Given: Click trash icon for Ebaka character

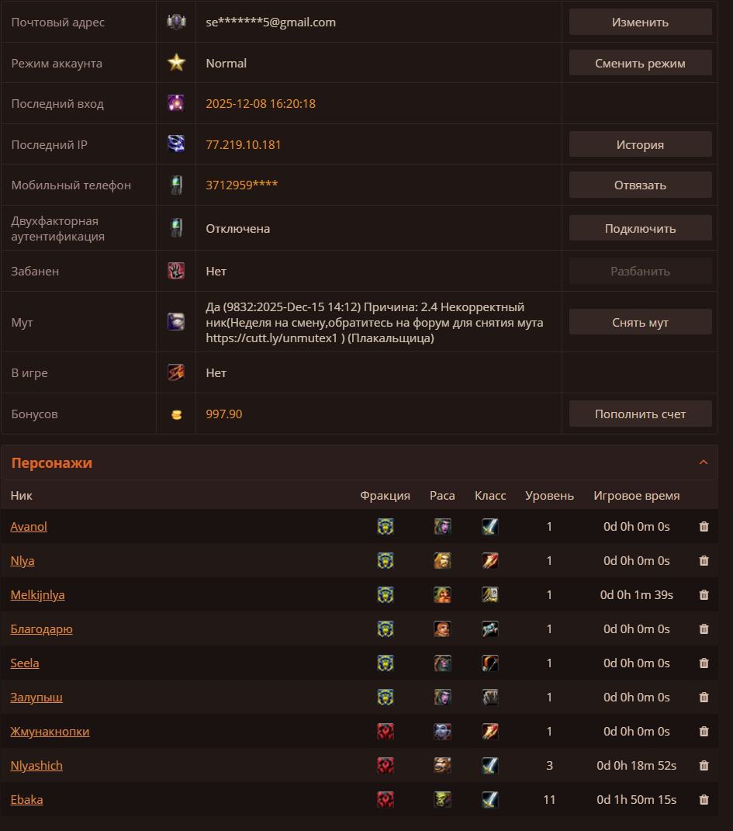Looking at the screenshot, I should (x=704, y=800).
